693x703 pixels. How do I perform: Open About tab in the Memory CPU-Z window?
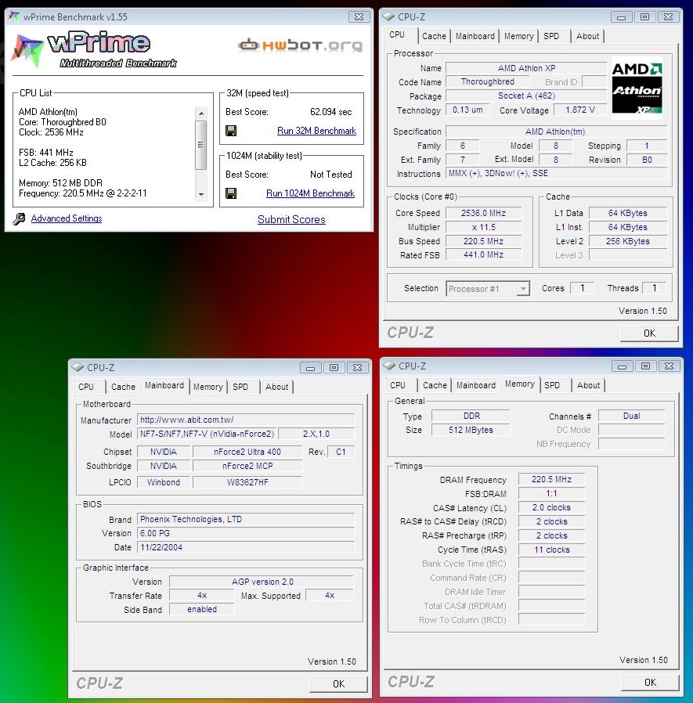589,385
